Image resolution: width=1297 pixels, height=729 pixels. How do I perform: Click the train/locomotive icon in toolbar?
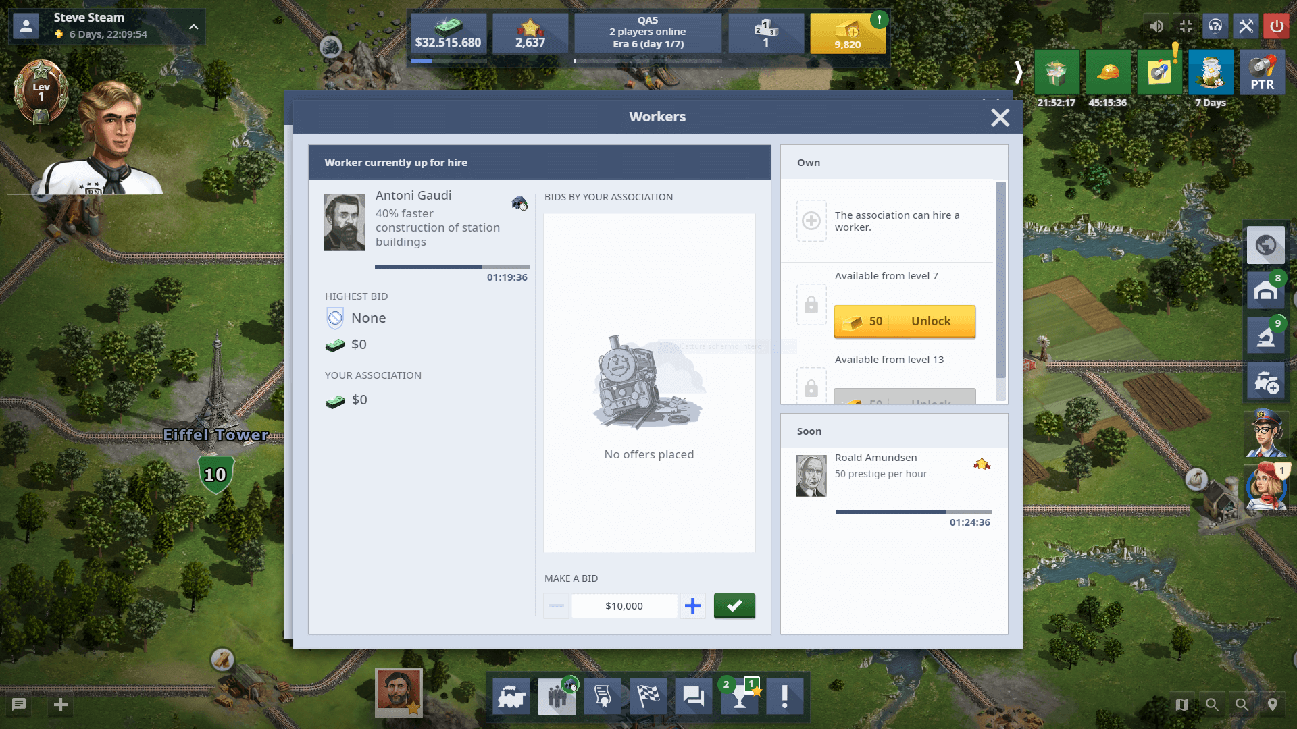(x=513, y=696)
